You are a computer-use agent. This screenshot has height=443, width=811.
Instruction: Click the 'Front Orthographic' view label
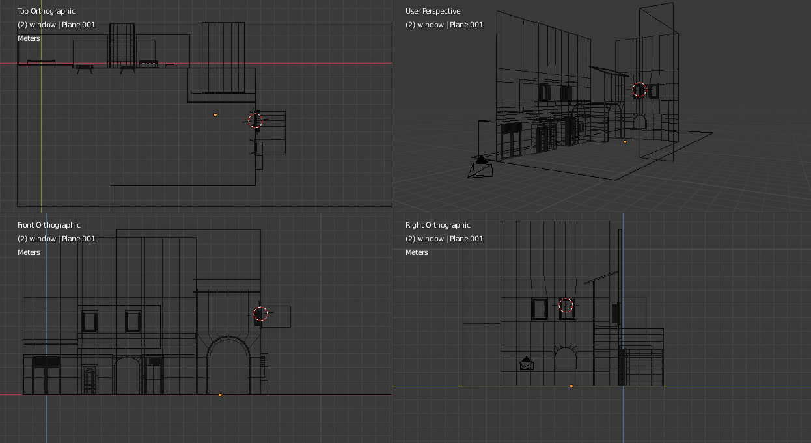pos(49,225)
